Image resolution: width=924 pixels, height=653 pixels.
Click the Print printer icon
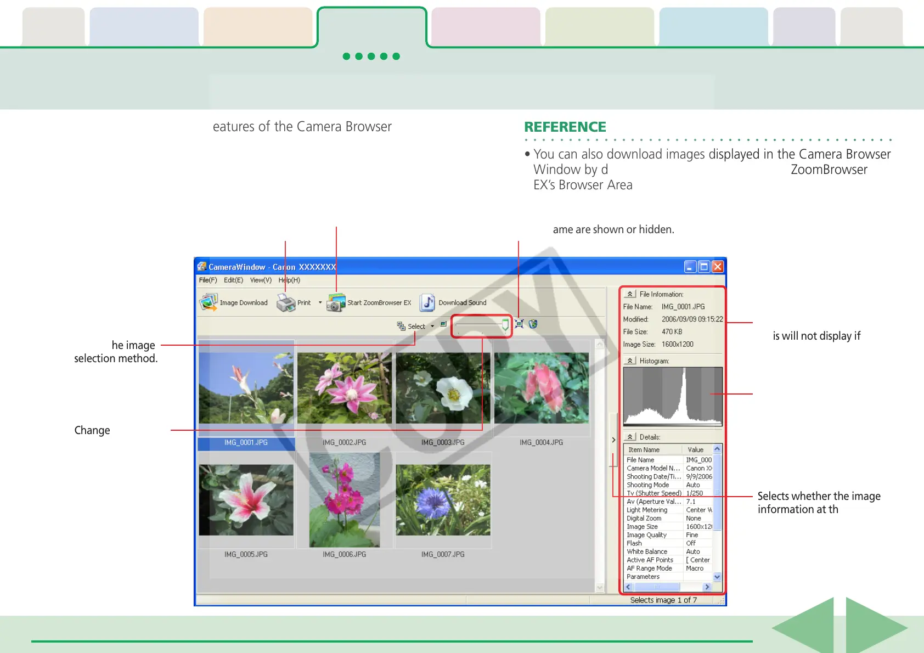pos(286,302)
